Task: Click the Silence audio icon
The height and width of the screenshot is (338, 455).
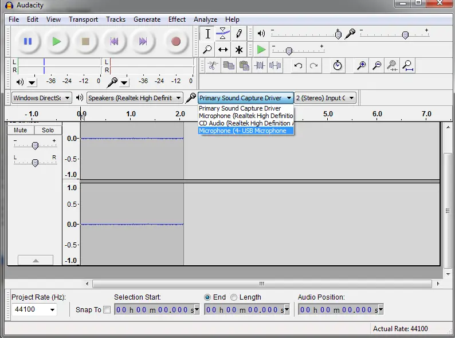Action: click(x=275, y=65)
